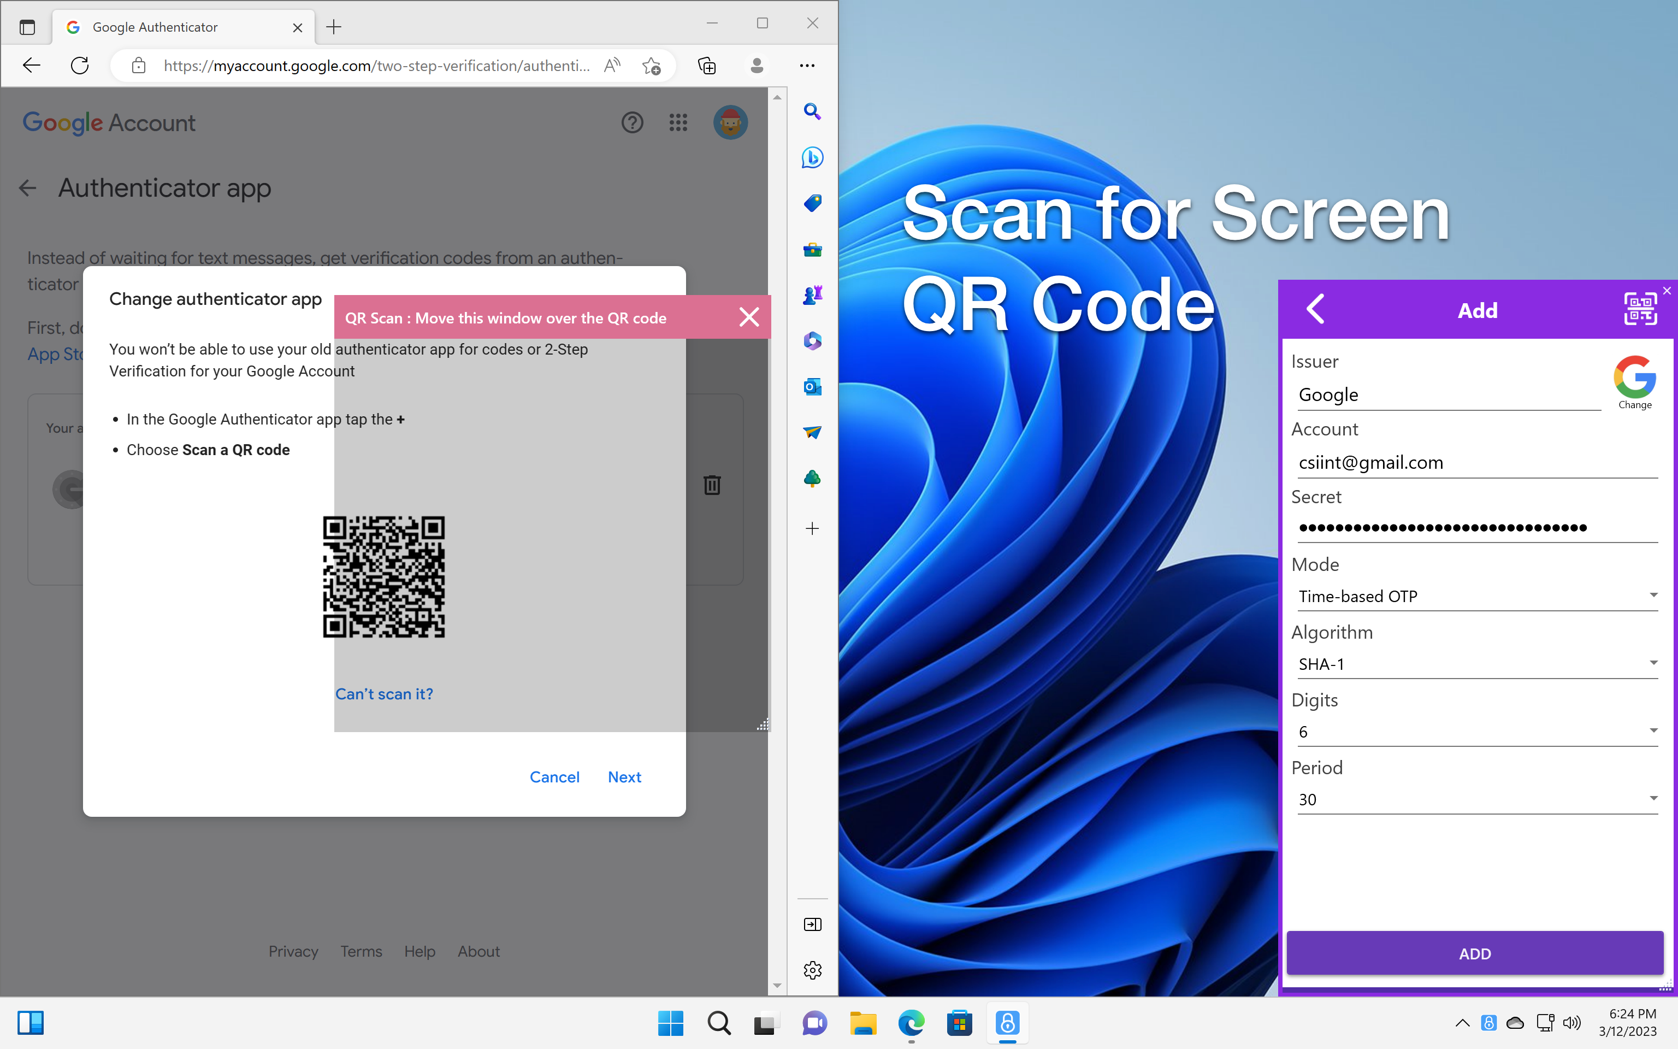Open sidebar settings via the gear icon
Image resolution: width=1678 pixels, height=1049 pixels.
(x=812, y=971)
